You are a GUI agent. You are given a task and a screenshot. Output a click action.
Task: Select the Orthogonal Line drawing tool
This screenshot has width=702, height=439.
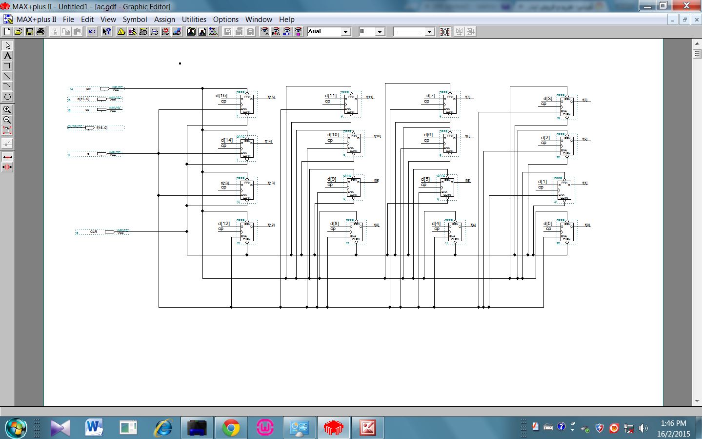(7, 66)
